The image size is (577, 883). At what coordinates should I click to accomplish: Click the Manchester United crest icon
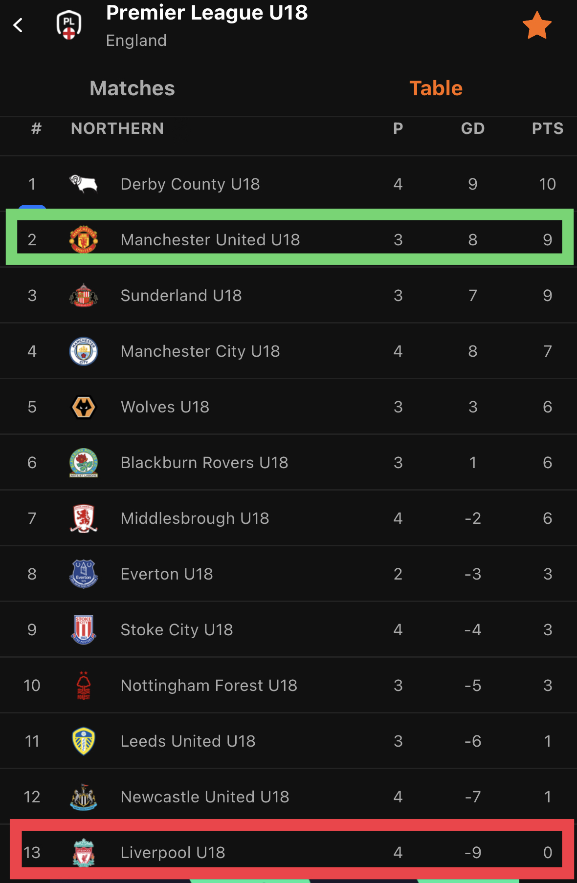(x=84, y=239)
